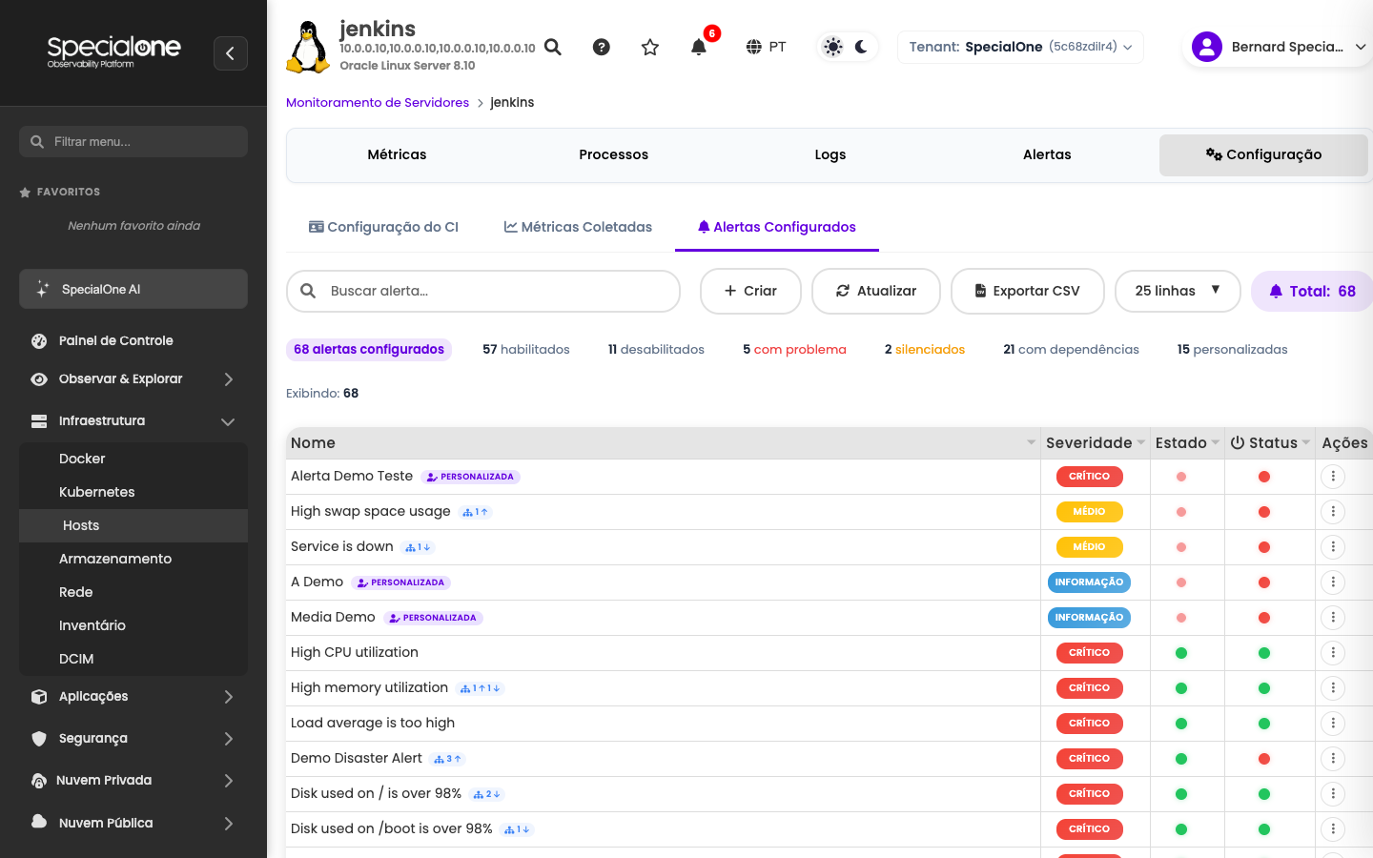The width and height of the screenshot is (1373, 858).
Task: Change language via PT globe
Action: [767, 47]
